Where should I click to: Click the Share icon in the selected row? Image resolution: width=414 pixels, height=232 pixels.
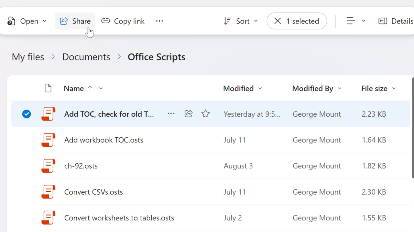click(189, 114)
